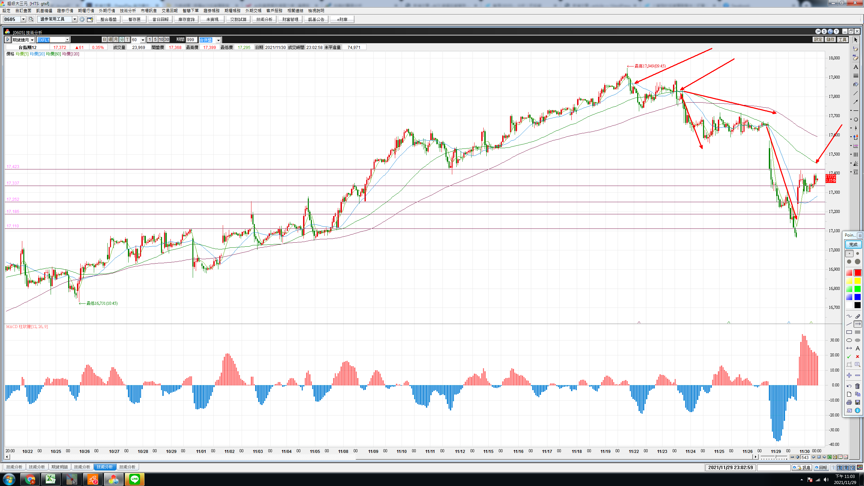Viewport: 864px width, 486px height.
Task: Open the 合併盤 session dropdown
Action: pos(218,40)
